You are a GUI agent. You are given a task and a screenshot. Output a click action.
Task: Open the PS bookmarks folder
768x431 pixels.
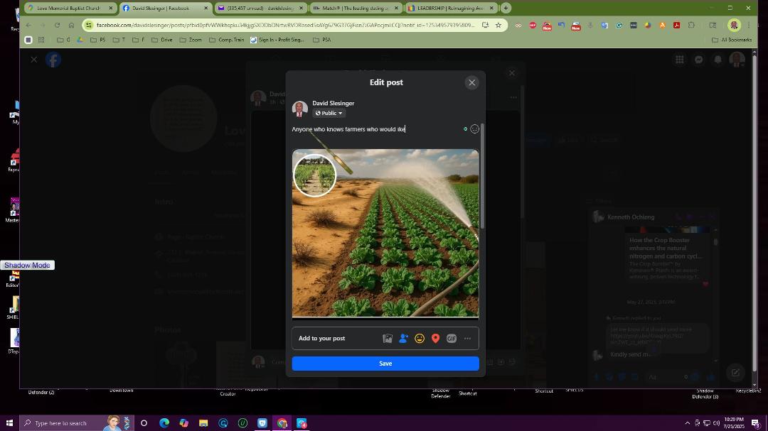click(98, 40)
